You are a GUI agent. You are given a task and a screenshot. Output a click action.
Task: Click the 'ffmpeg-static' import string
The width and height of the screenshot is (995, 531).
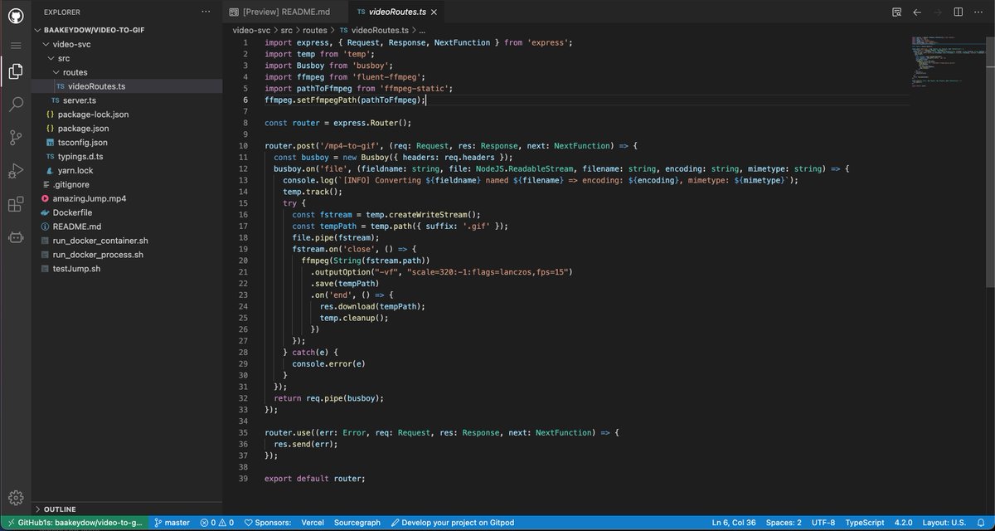tap(413, 88)
